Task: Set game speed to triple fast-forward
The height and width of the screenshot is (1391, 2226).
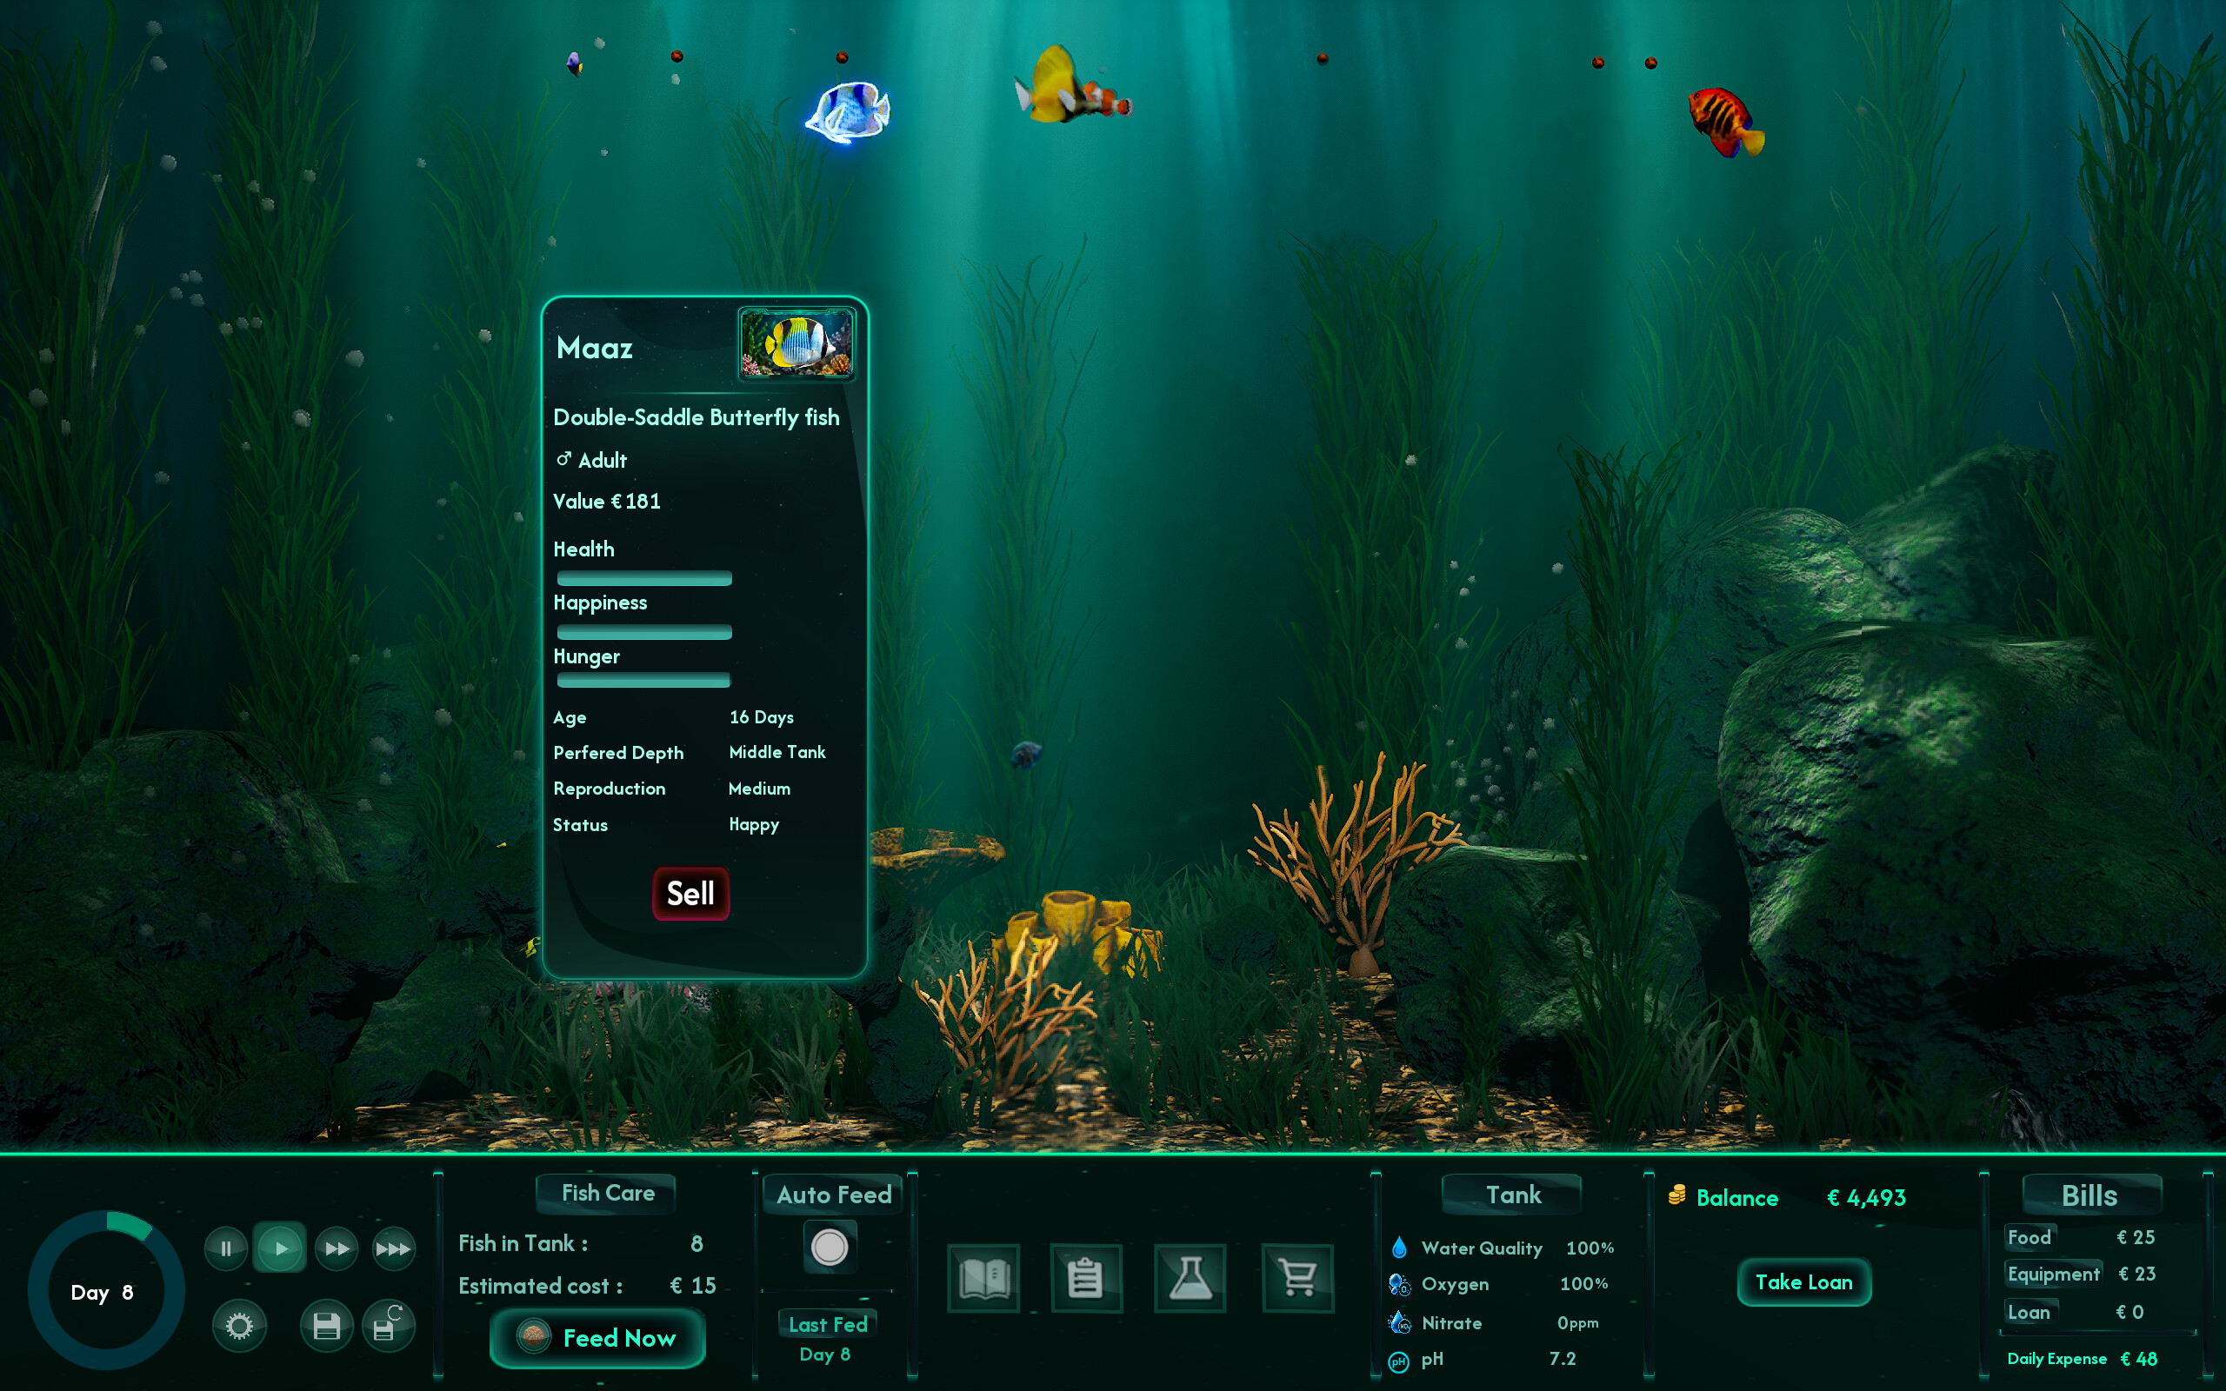Action: (x=393, y=1248)
